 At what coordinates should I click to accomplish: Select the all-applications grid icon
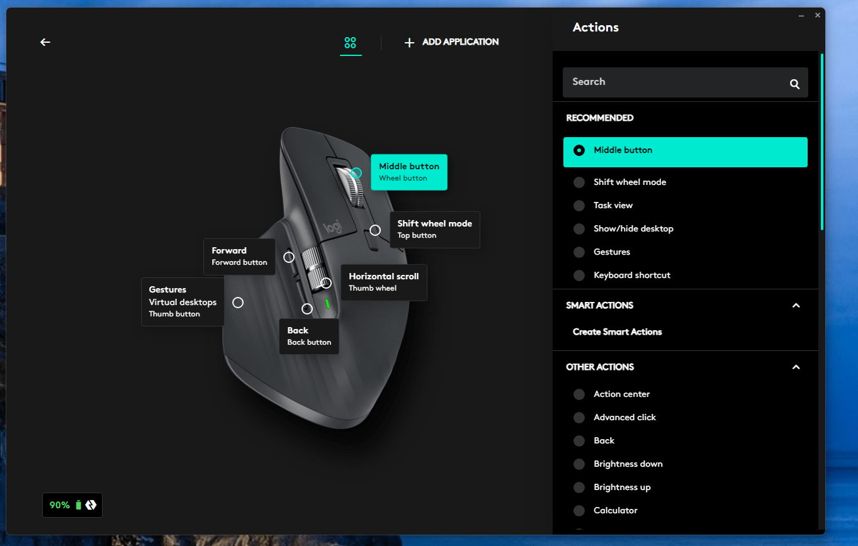(x=351, y=43)
